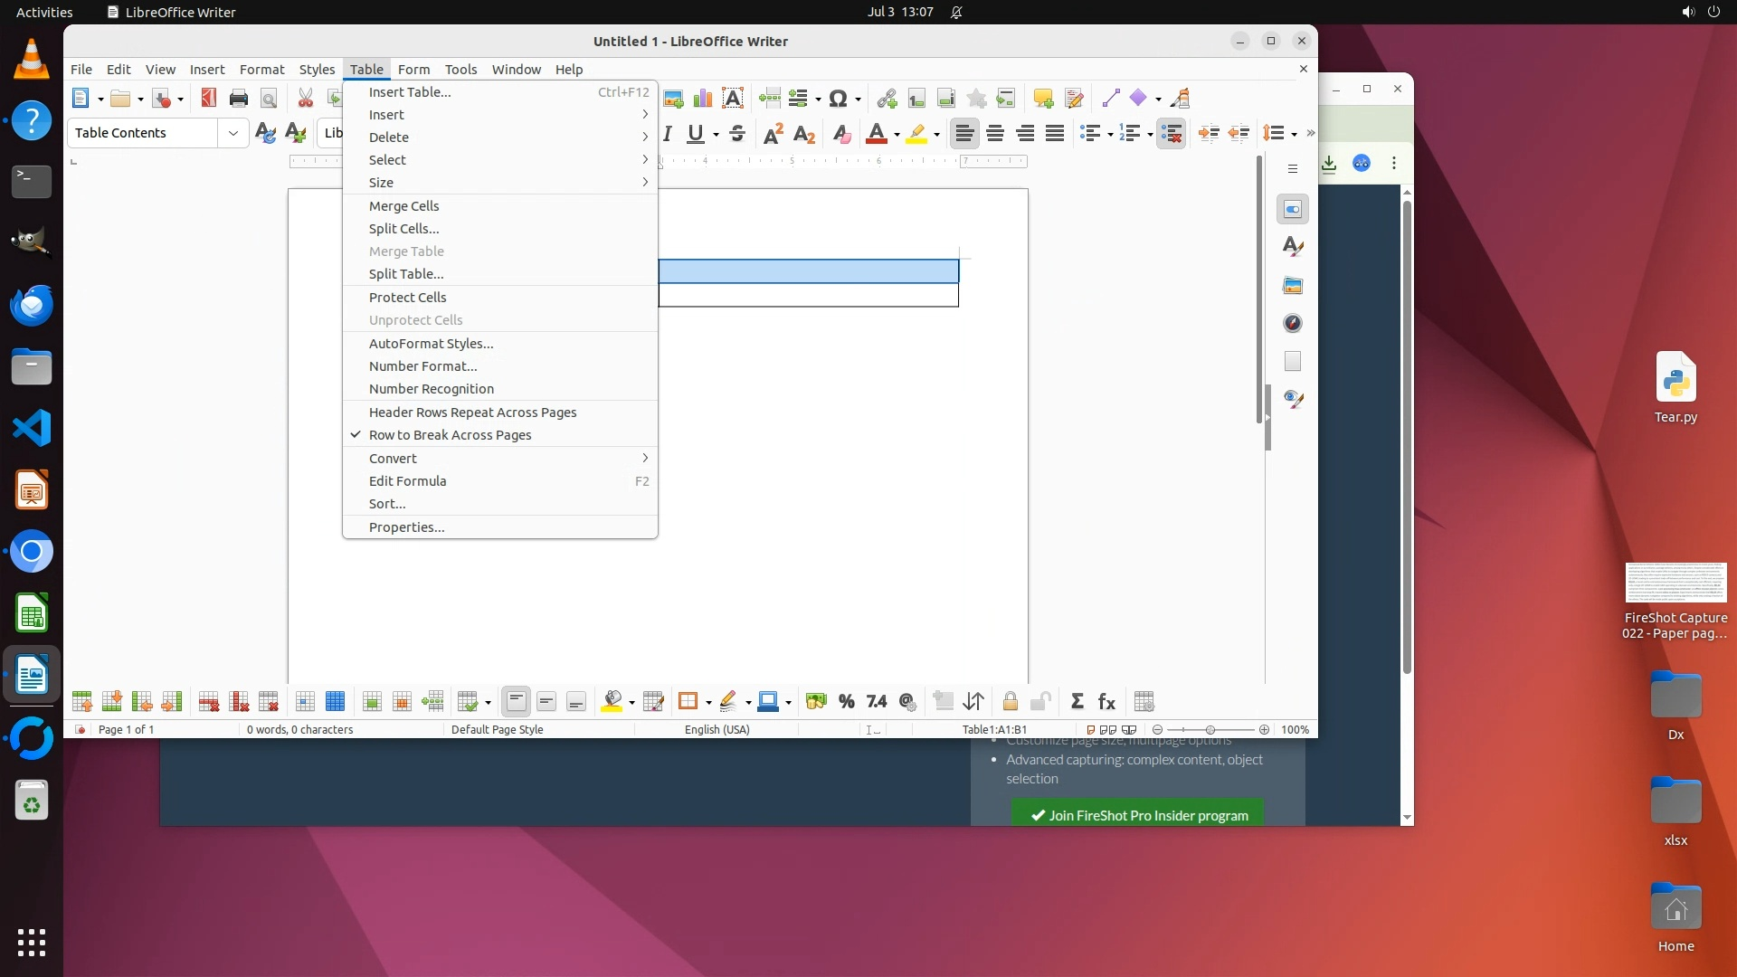
Task: Click the Delete Selected Rows icon
Action: (209, 702)
